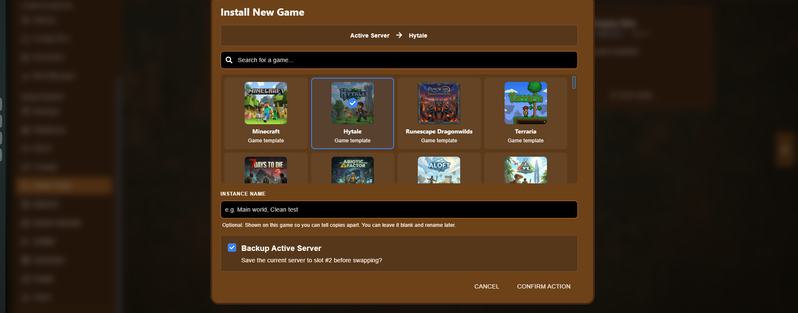The image size is (798, 313).
Task: Select the Minecraft game template
Action: click(x=266, y=113)
